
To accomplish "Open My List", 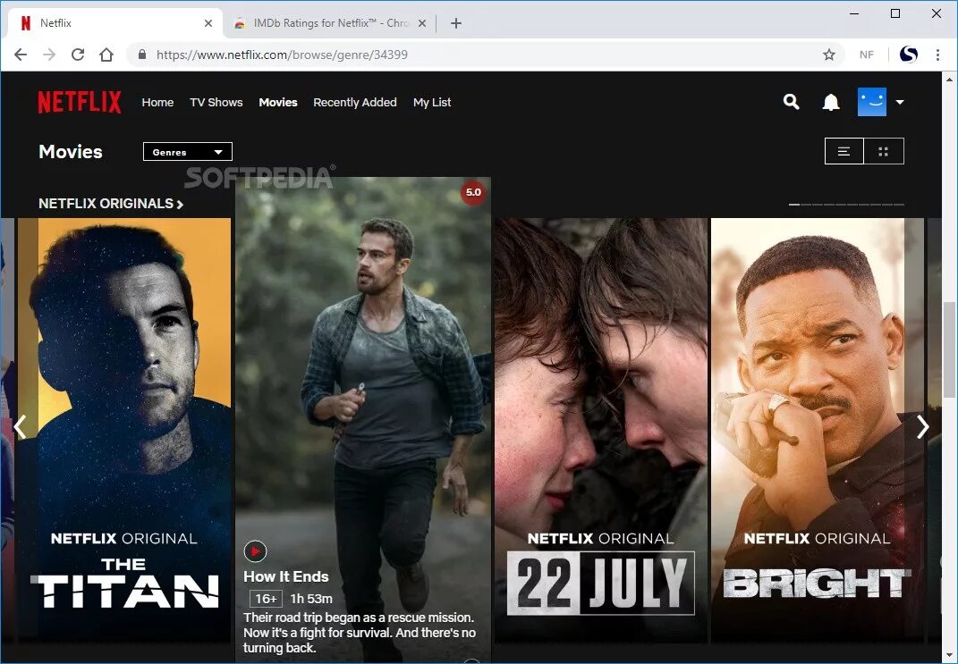I will [x=432, y=103].
